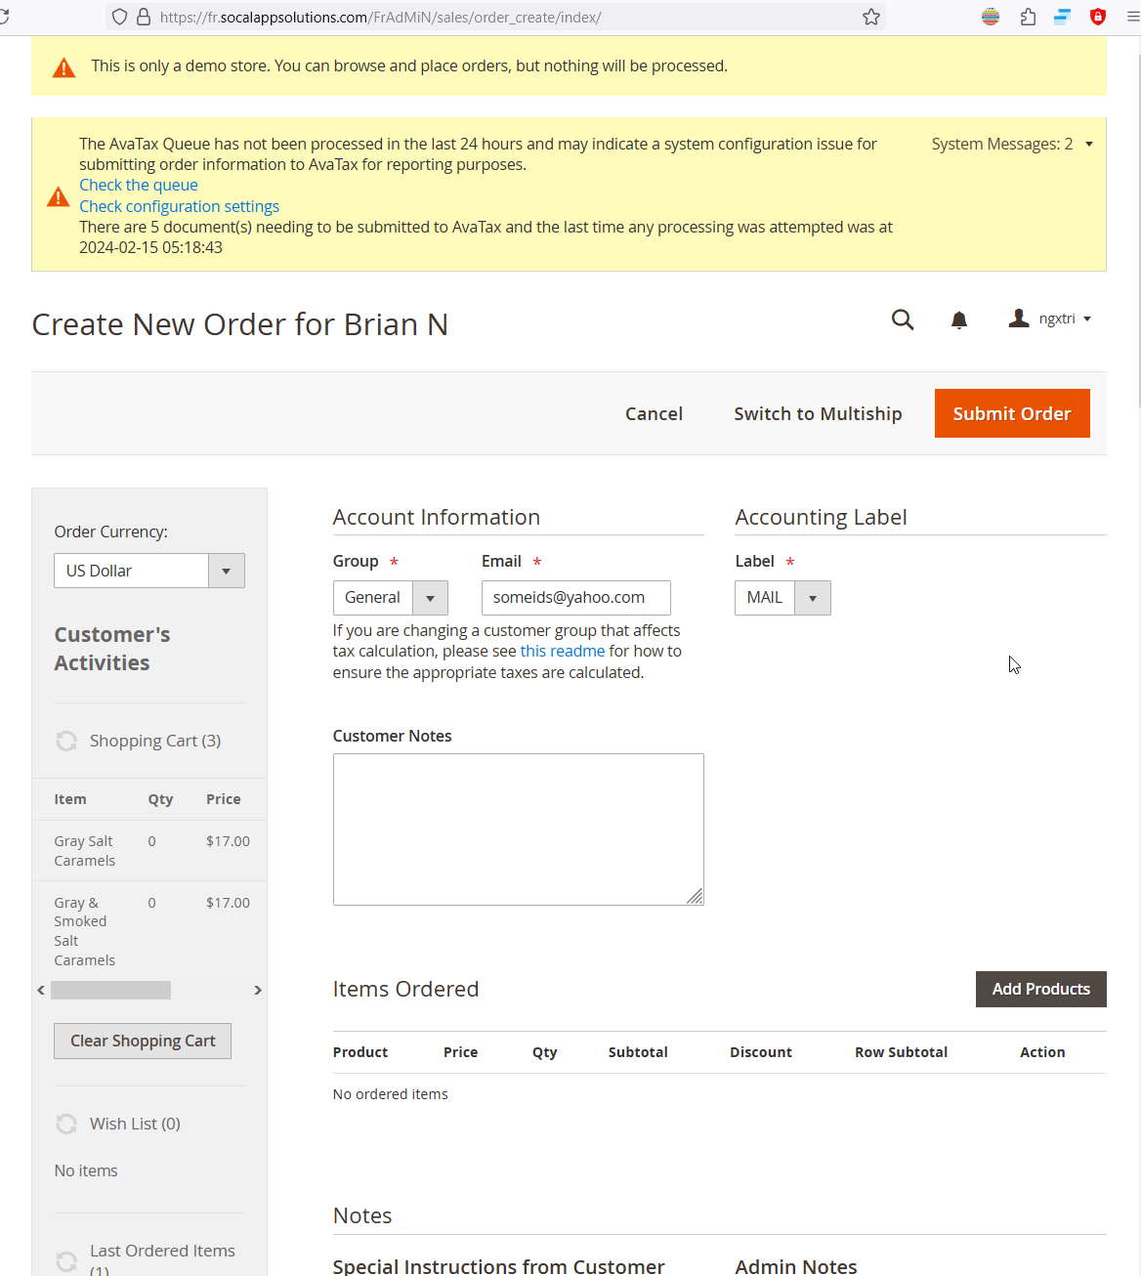Follow the Check the queue link
The height and width of the screenshot is (1276, 1141).
[139, 186]
